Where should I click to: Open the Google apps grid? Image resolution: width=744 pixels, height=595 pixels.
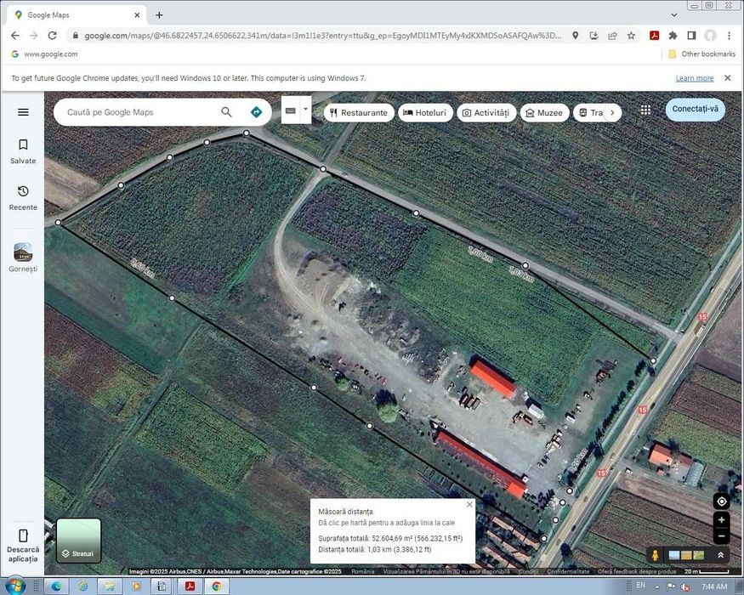[x=645, y=110]
